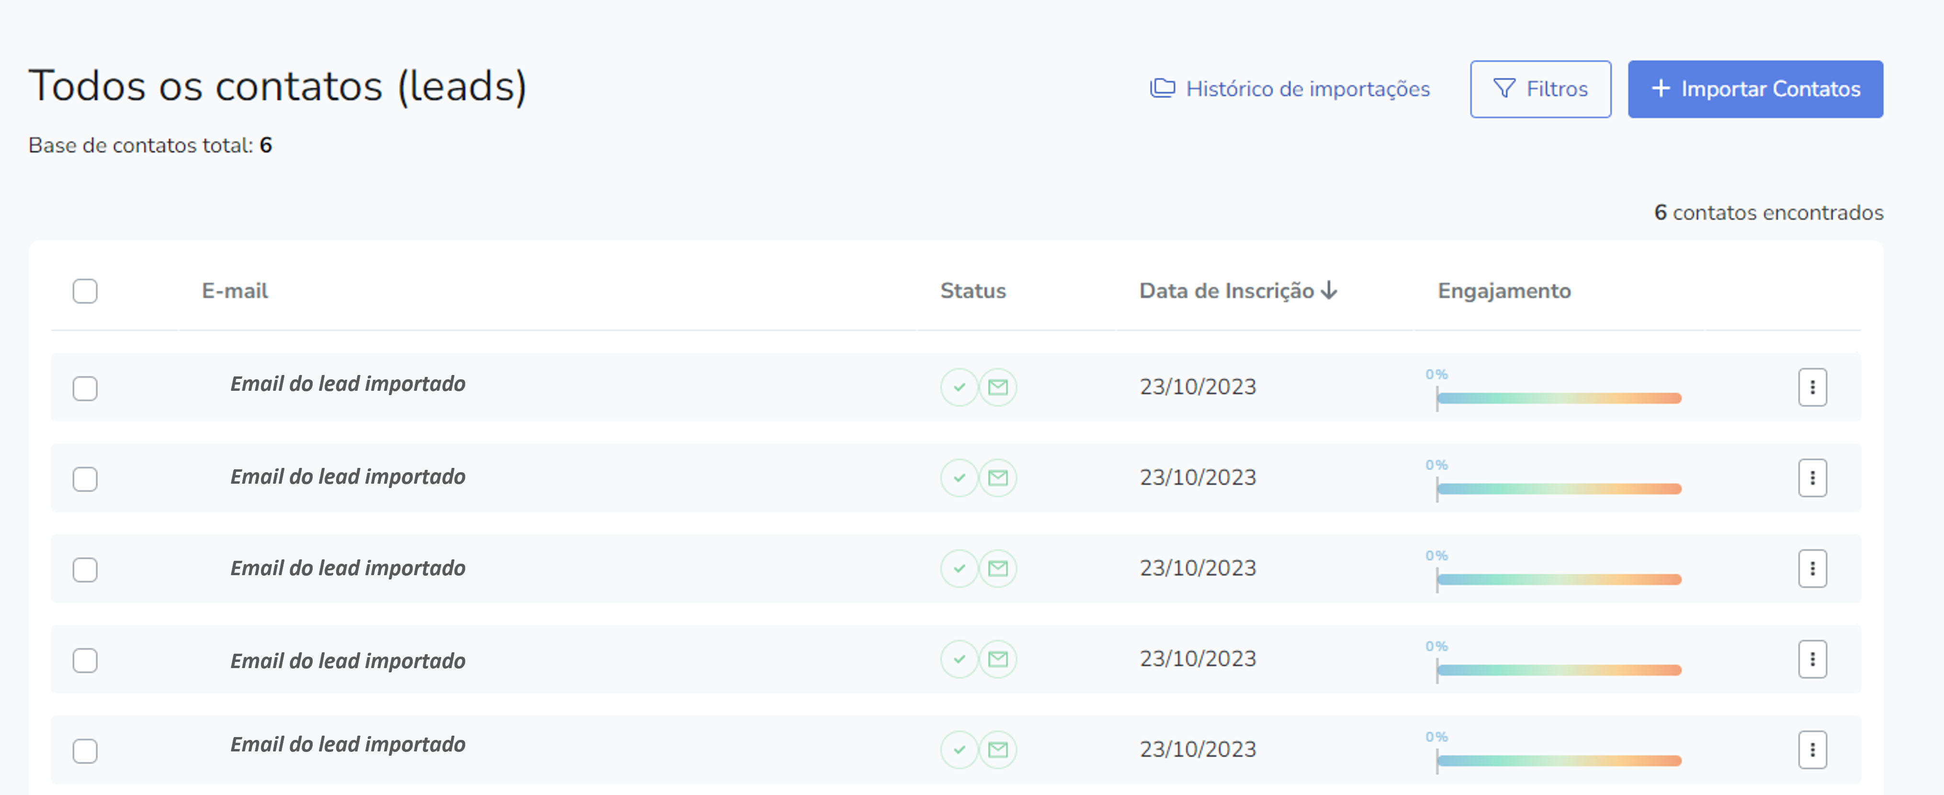Open third 'Email do lead importado' entry

[348, 568]
